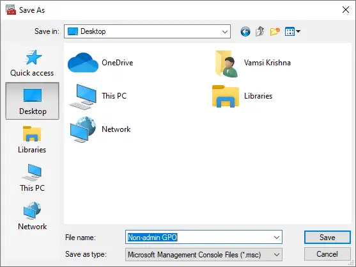Select the Vamsi Krishna user folder icon
Image resolution: width=356 pixels, height=267 pixels.
pos(226,63)
